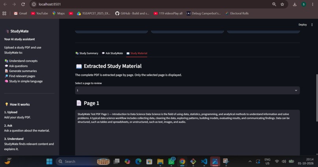Open File Explorer from the taskbar
318x167 pixels.
(x=160, y=161)
